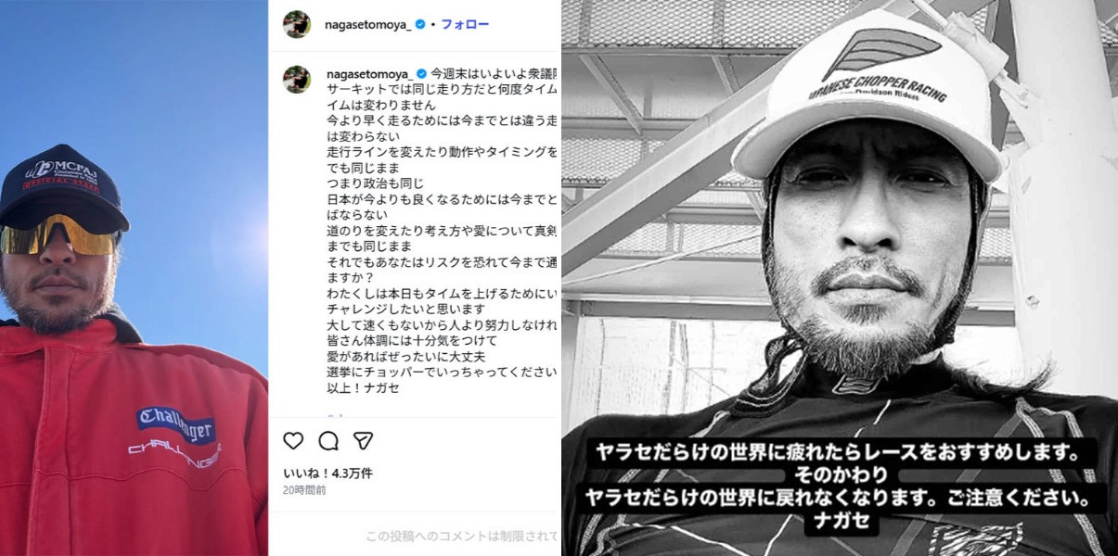
Task: Follow the account with the フォロー button
Action: 465,24
